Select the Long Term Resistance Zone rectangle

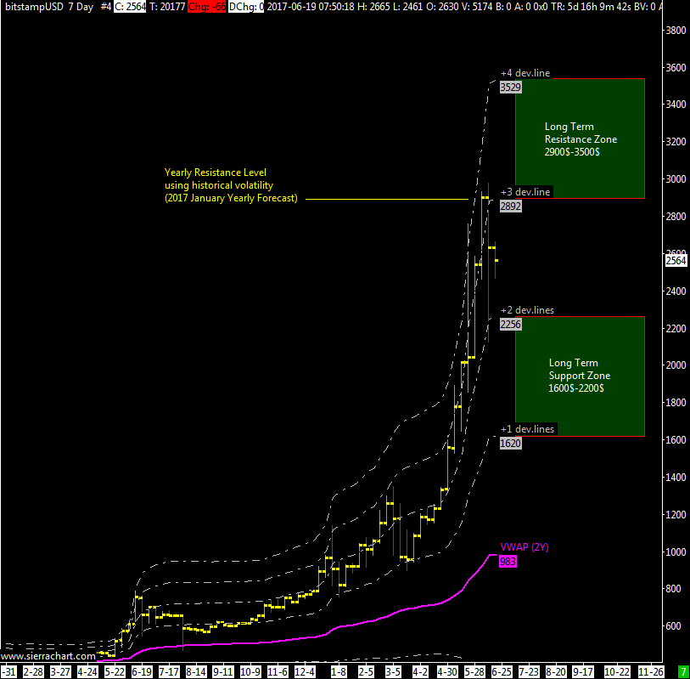580,139
